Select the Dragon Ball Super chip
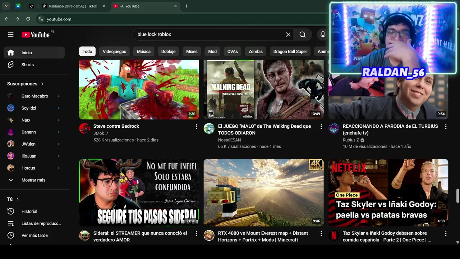 coord(290,51)
